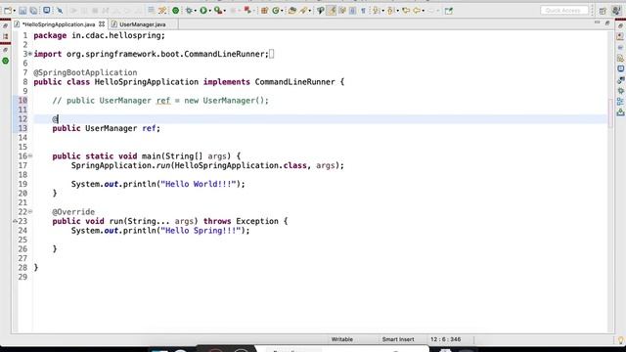Open the New dropdown arrow beside New icon

pyautogui.click(x=15, y=11)
